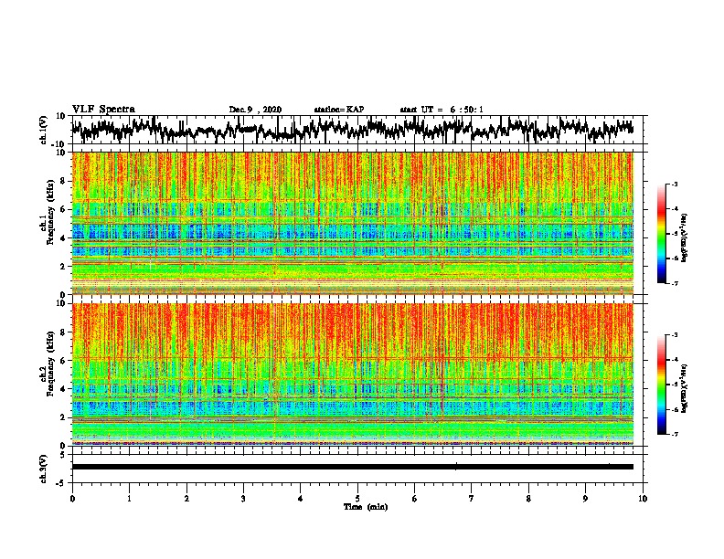Click the 'start UT = 6:50:1' text
The image size is (724, 559).
[442, 110]
